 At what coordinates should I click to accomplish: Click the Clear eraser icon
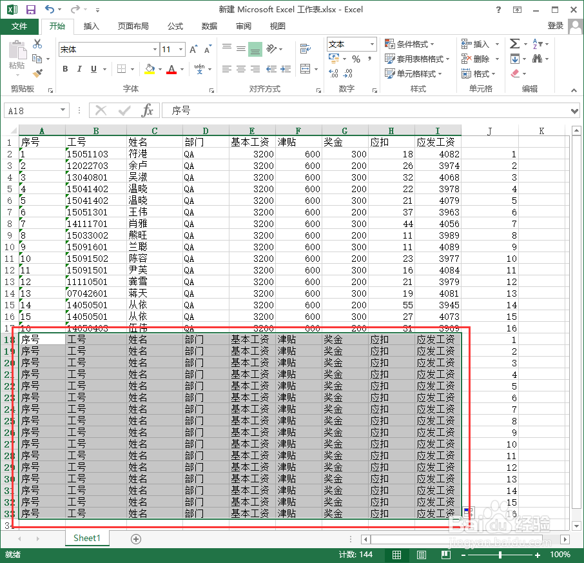click(x=515, y=74)
